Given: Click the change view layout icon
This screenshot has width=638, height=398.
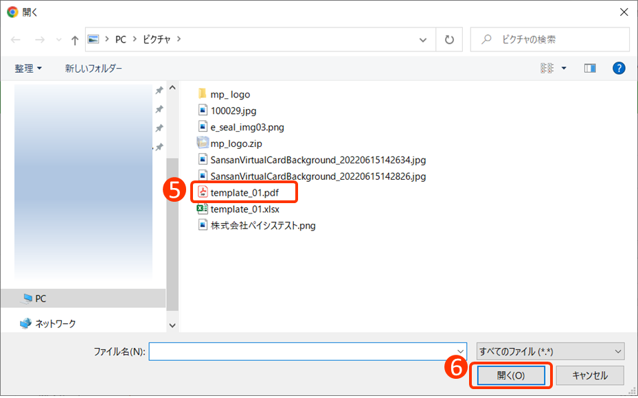Looking at the screenshot, I should click(x=547, y=69).
